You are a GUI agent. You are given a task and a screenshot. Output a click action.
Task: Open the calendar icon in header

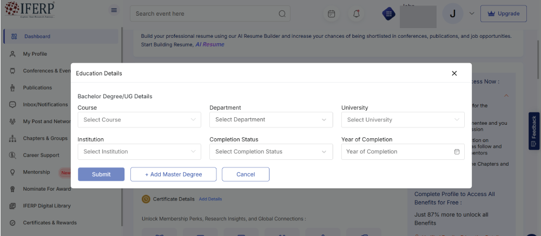[x=332, y=14]
